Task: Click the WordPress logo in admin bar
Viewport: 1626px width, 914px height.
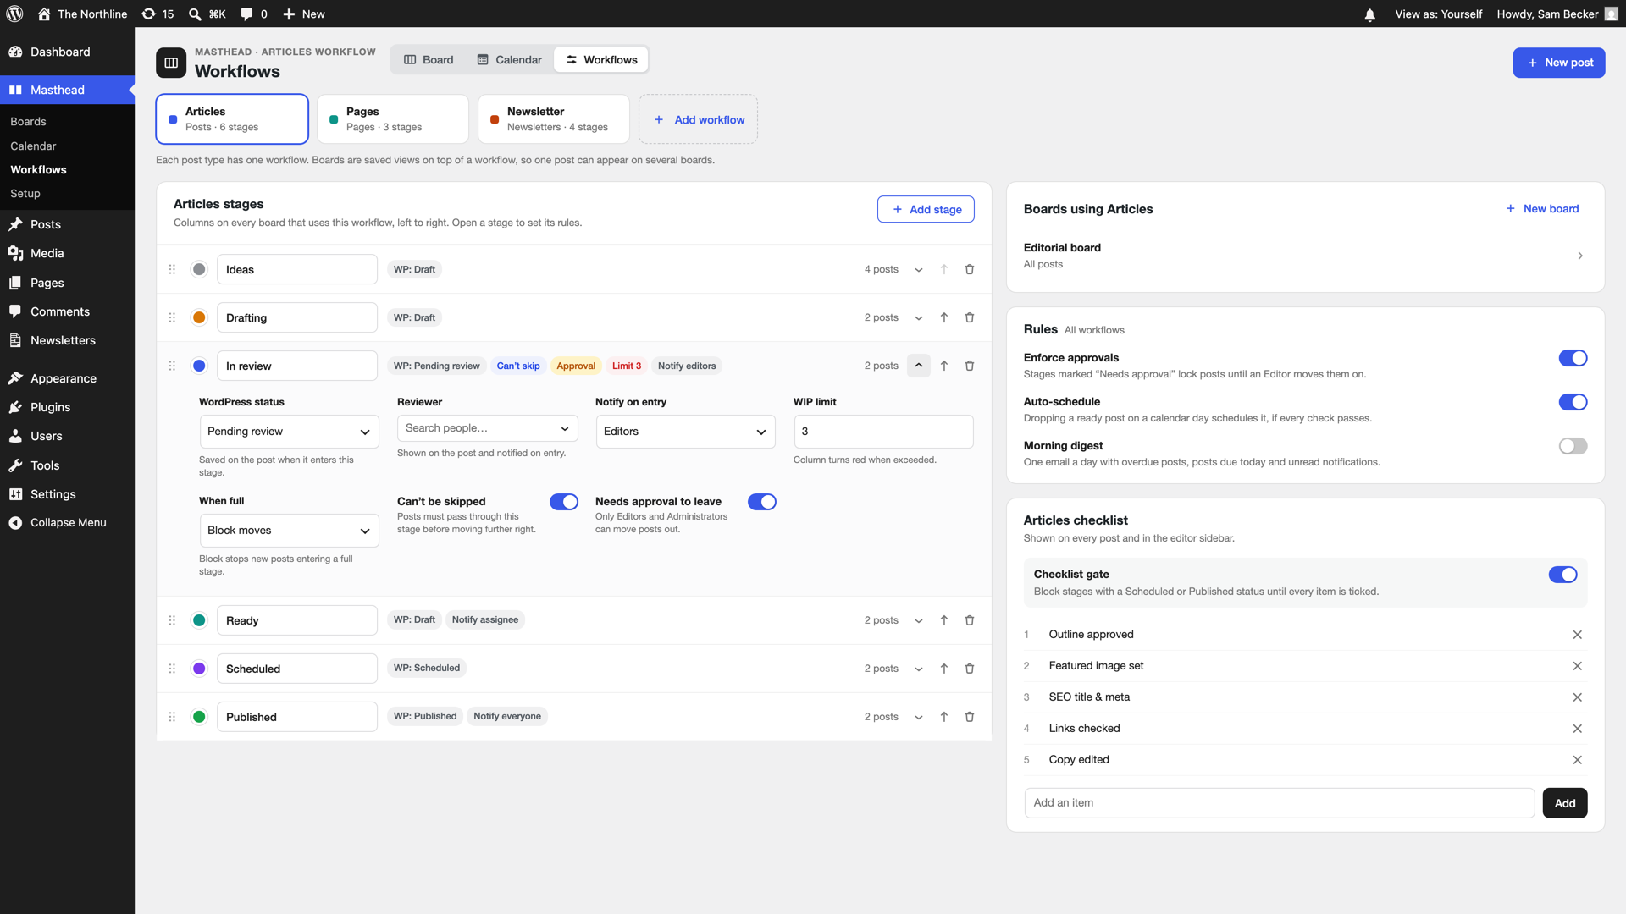Action: (14, 14)
